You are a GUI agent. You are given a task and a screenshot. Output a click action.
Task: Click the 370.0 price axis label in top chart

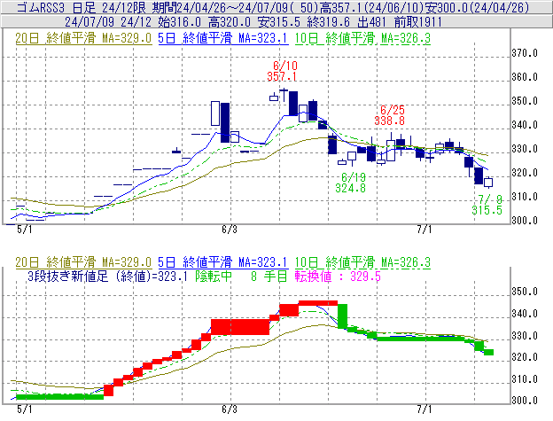(x=525, y=53)
